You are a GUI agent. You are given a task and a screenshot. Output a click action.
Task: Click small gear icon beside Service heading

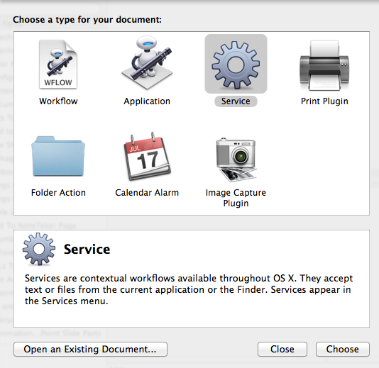point(39,249)
